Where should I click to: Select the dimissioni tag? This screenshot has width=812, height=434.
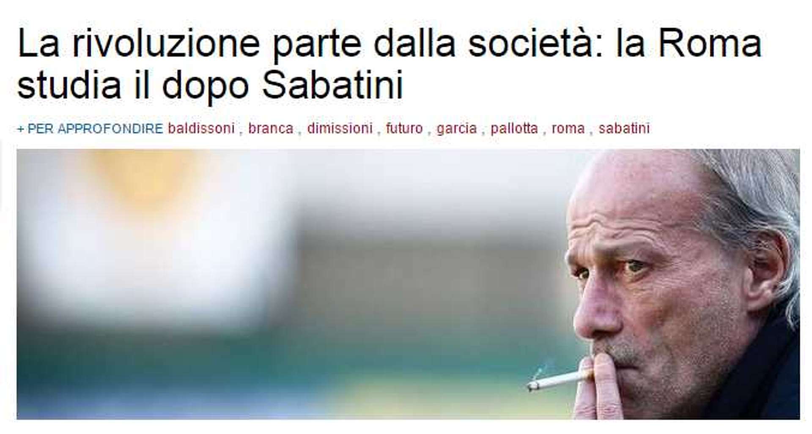click(x=340, y=128)
